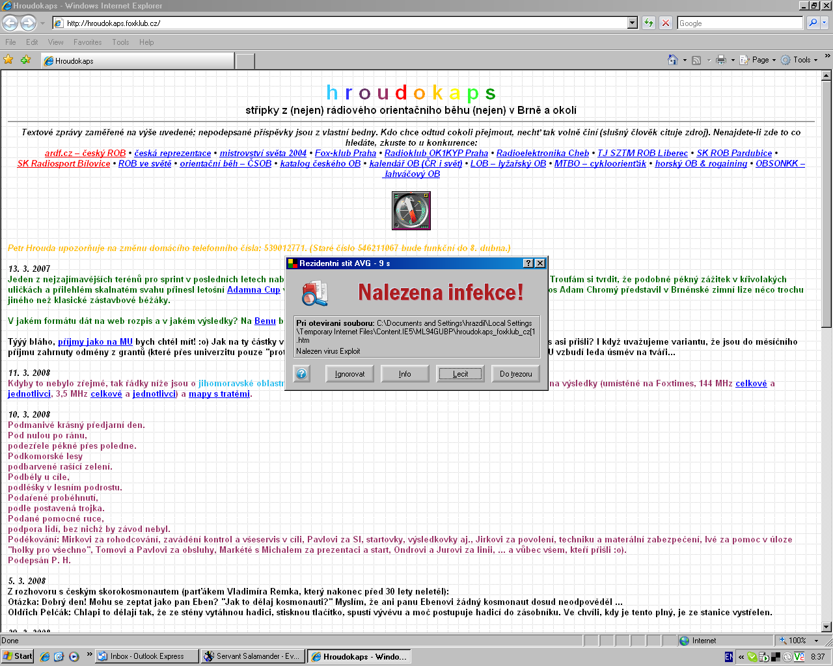Switch to the Servant Salamander taskbar window

click(252, 656)
